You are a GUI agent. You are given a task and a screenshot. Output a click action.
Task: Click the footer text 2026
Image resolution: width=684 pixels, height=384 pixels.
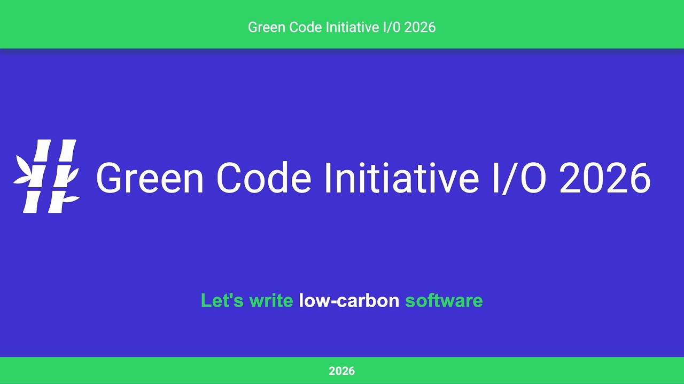coord(342,371)
